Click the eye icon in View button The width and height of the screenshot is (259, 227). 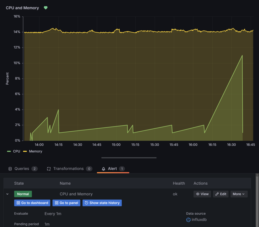tap(198, 194)
